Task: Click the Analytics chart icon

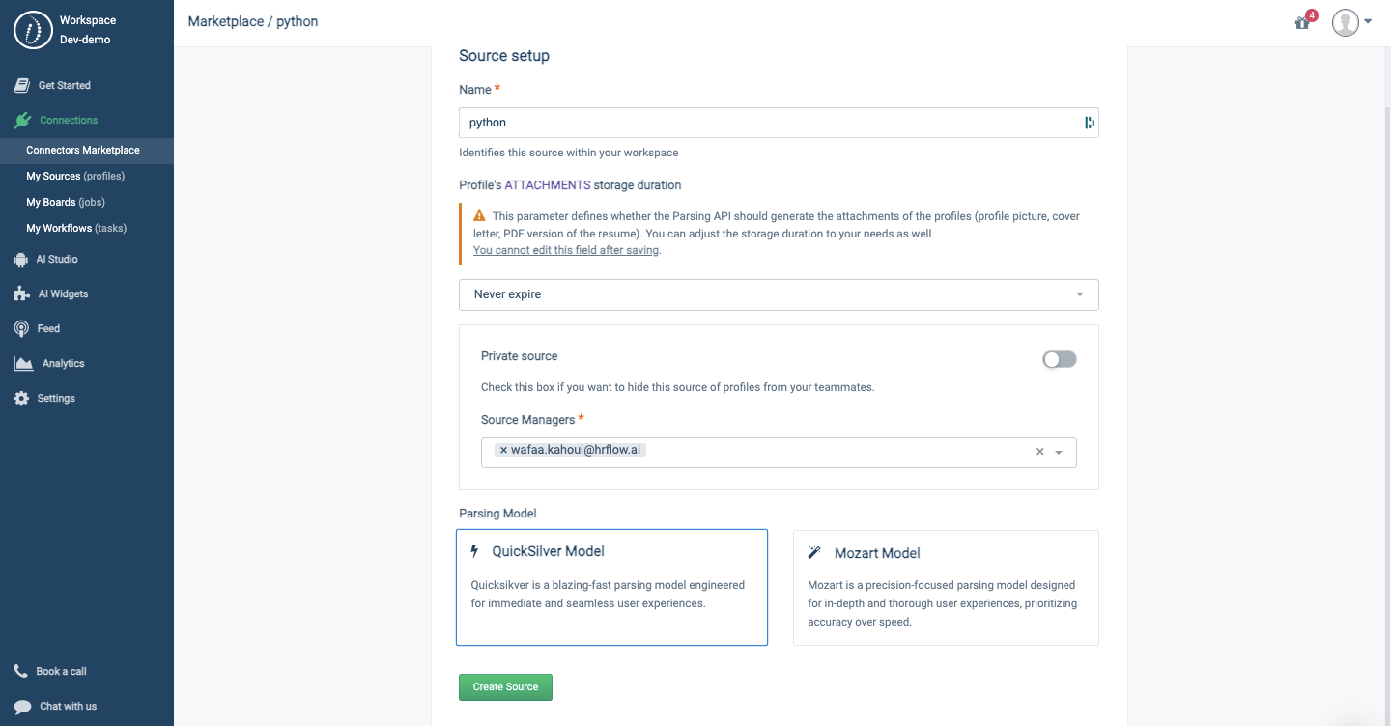Action: click(23, 364)
